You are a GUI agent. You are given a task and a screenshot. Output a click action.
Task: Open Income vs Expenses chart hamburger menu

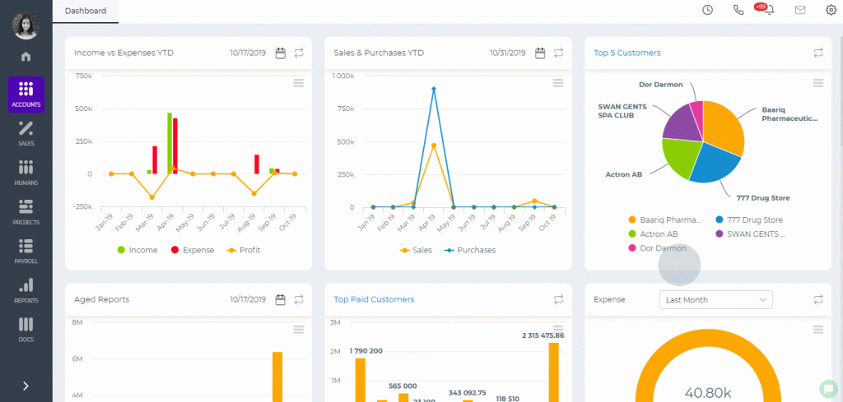coord(298,83)
